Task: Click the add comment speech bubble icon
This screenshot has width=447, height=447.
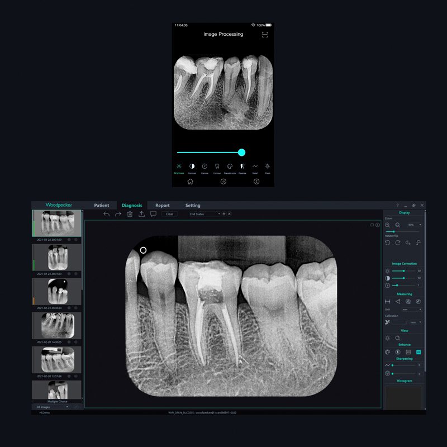Action: point(153,214)
